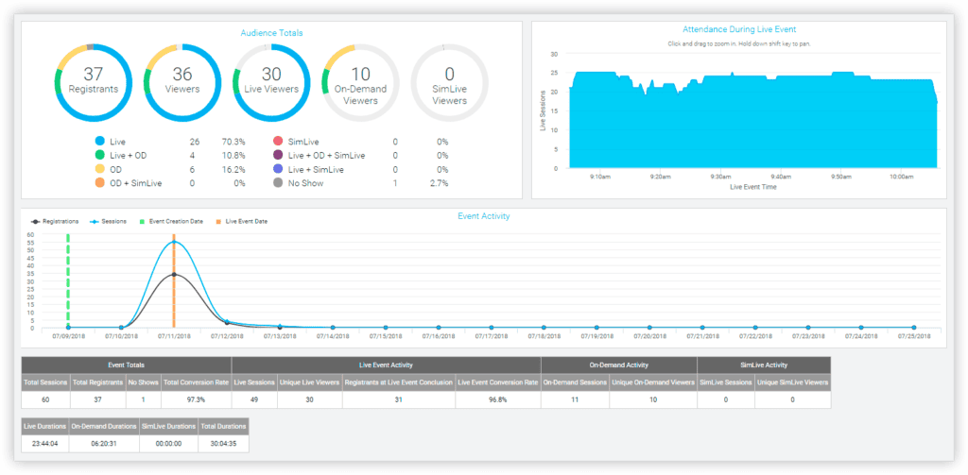
Task: Click the SimLive Viewers donut chart
Action: pyautogui.click(x=449, y=83)
